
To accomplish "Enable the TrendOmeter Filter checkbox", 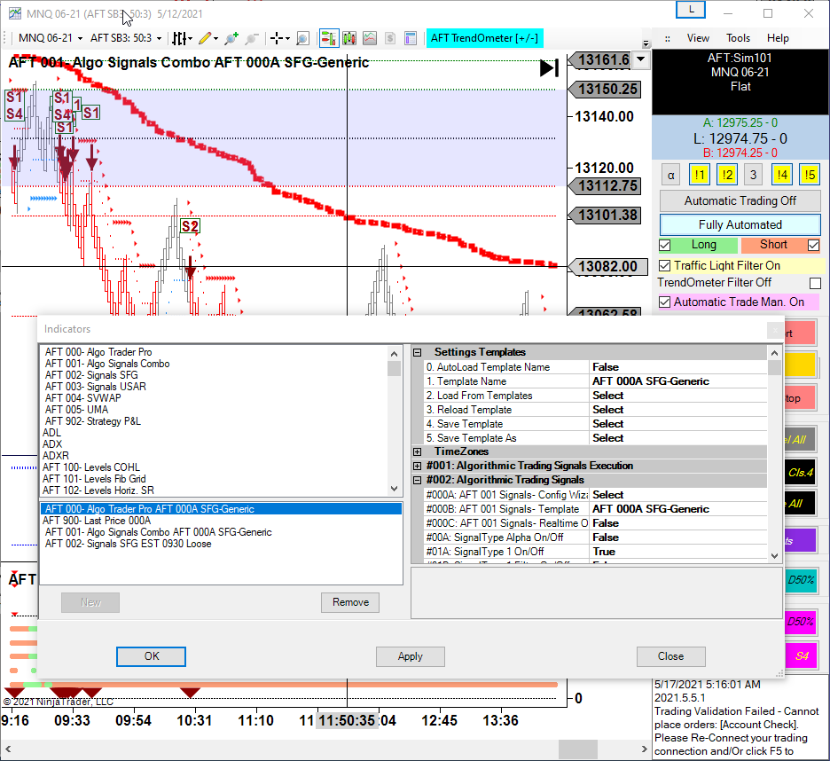I will [815, 283].
